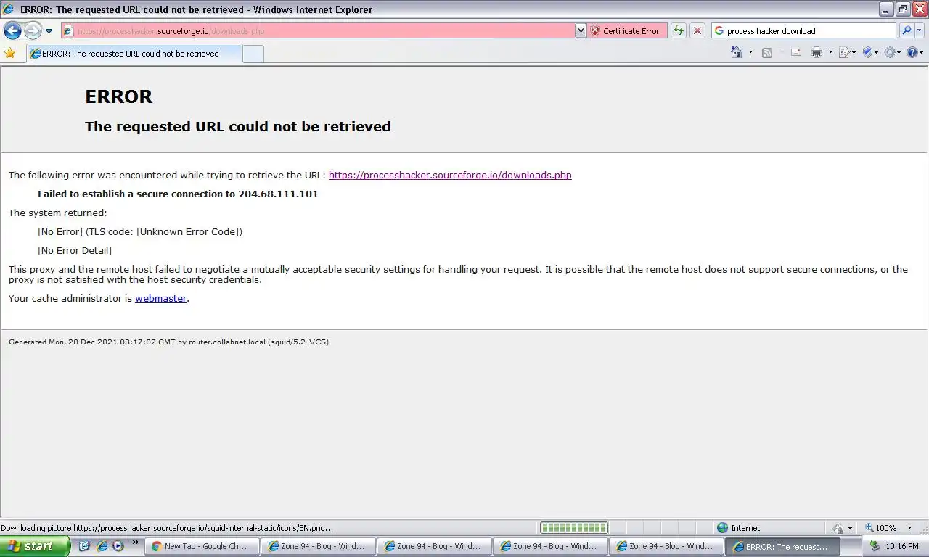
Task: Open Favorites Center star icon
Action: click(x=9, y=53)
